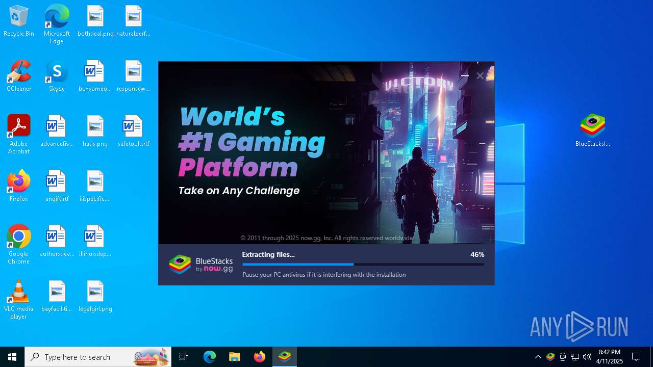Close the BlueStacks installer window

tap(480, 76)
